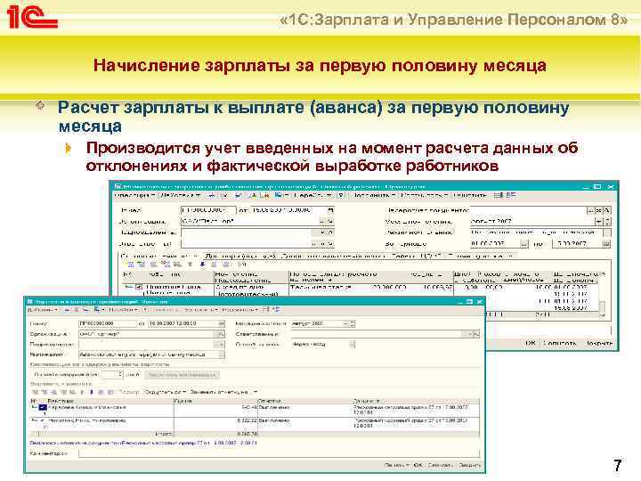
Task: Open period end date calendar in back window
Action: (606, 244)
